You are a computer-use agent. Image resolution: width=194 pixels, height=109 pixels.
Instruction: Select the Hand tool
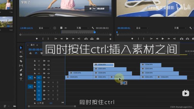pos(21,74)
